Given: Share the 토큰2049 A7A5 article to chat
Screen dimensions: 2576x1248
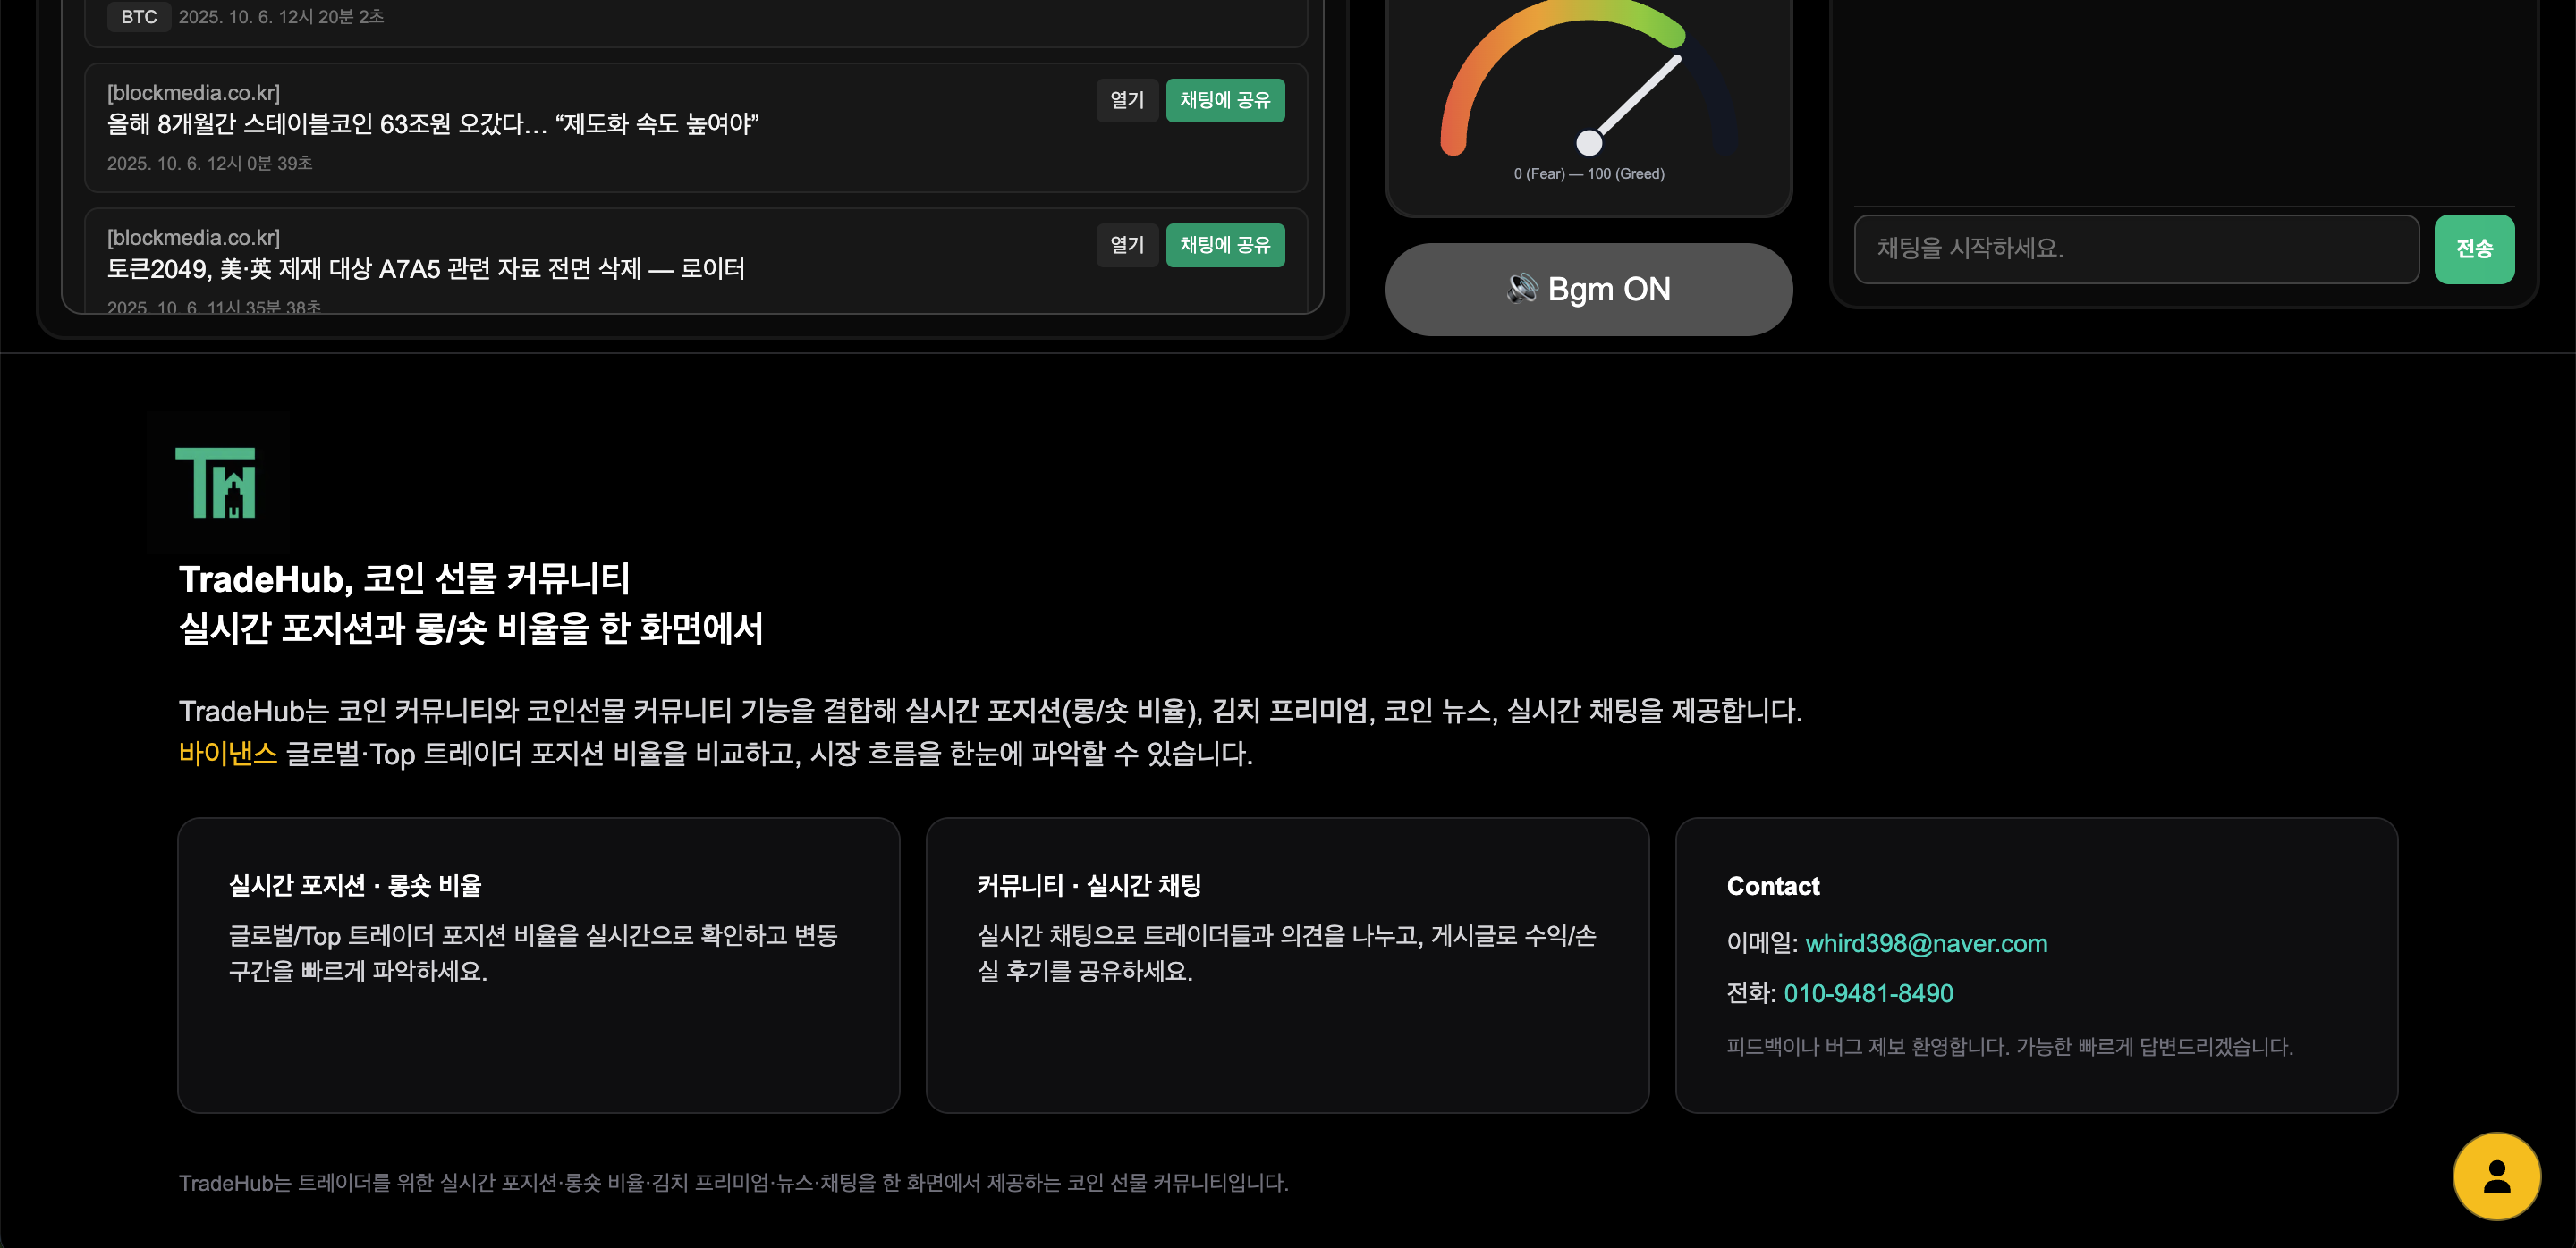Looking at the screenshot, I should click(1224, 245).
